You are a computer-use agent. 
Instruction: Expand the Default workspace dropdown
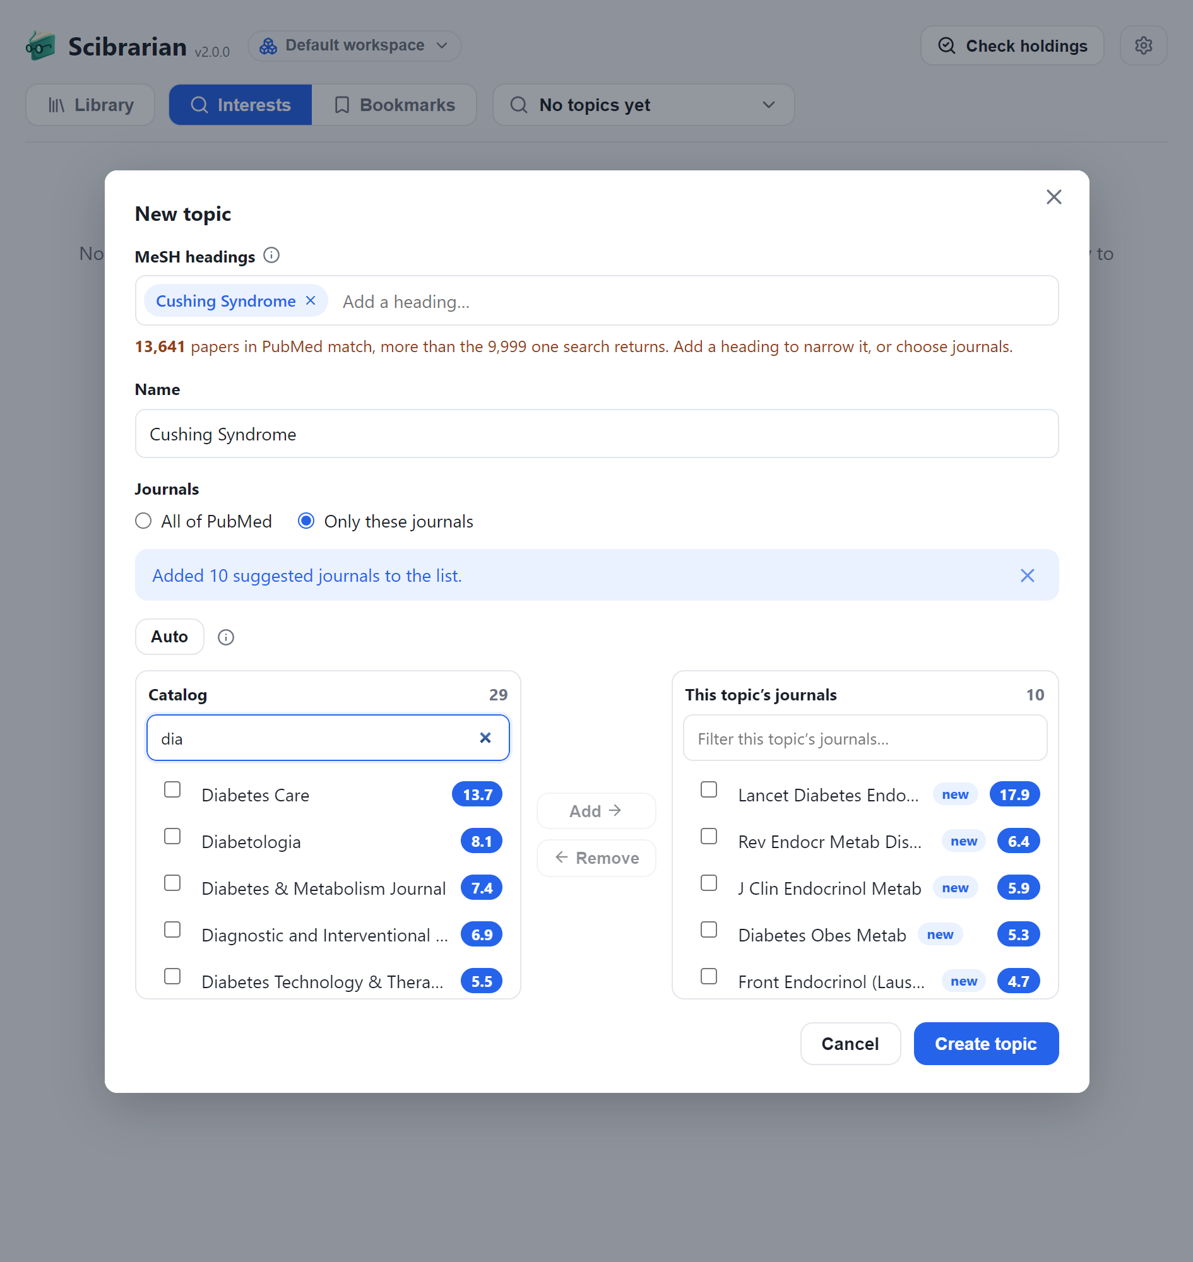354,46
